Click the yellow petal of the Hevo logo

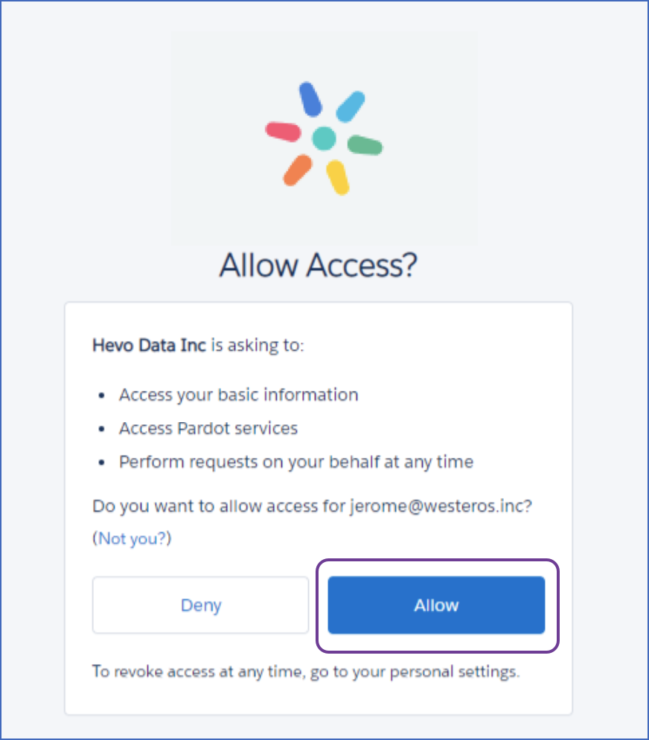pos(336,177)
